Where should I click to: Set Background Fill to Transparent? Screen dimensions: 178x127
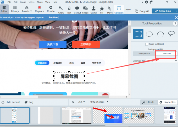pyautogui.click(x=144, y=53)
